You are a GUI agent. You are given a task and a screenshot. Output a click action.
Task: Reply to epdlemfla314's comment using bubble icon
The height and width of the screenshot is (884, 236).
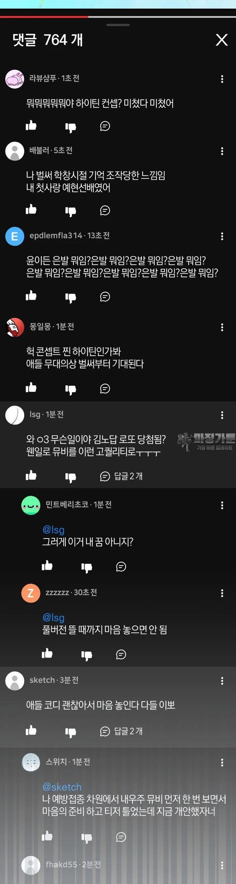[105, 297]
